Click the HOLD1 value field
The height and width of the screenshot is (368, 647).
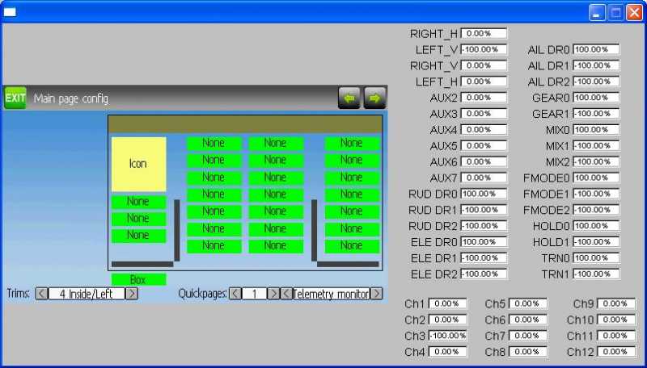(596, 242)
